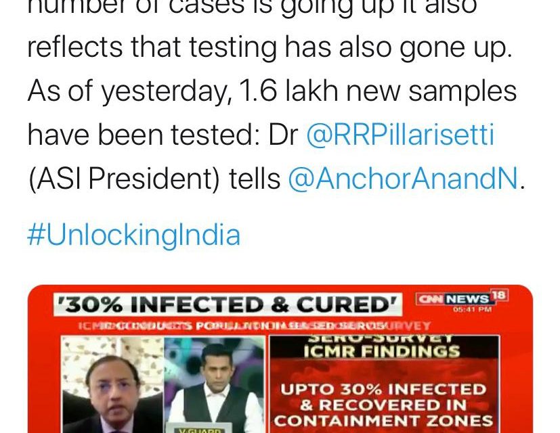The height and width of the screenshot is (433, 560).
Task: Click the '(ASI President) tells' tweet text
Action: [x=154, y=178]
